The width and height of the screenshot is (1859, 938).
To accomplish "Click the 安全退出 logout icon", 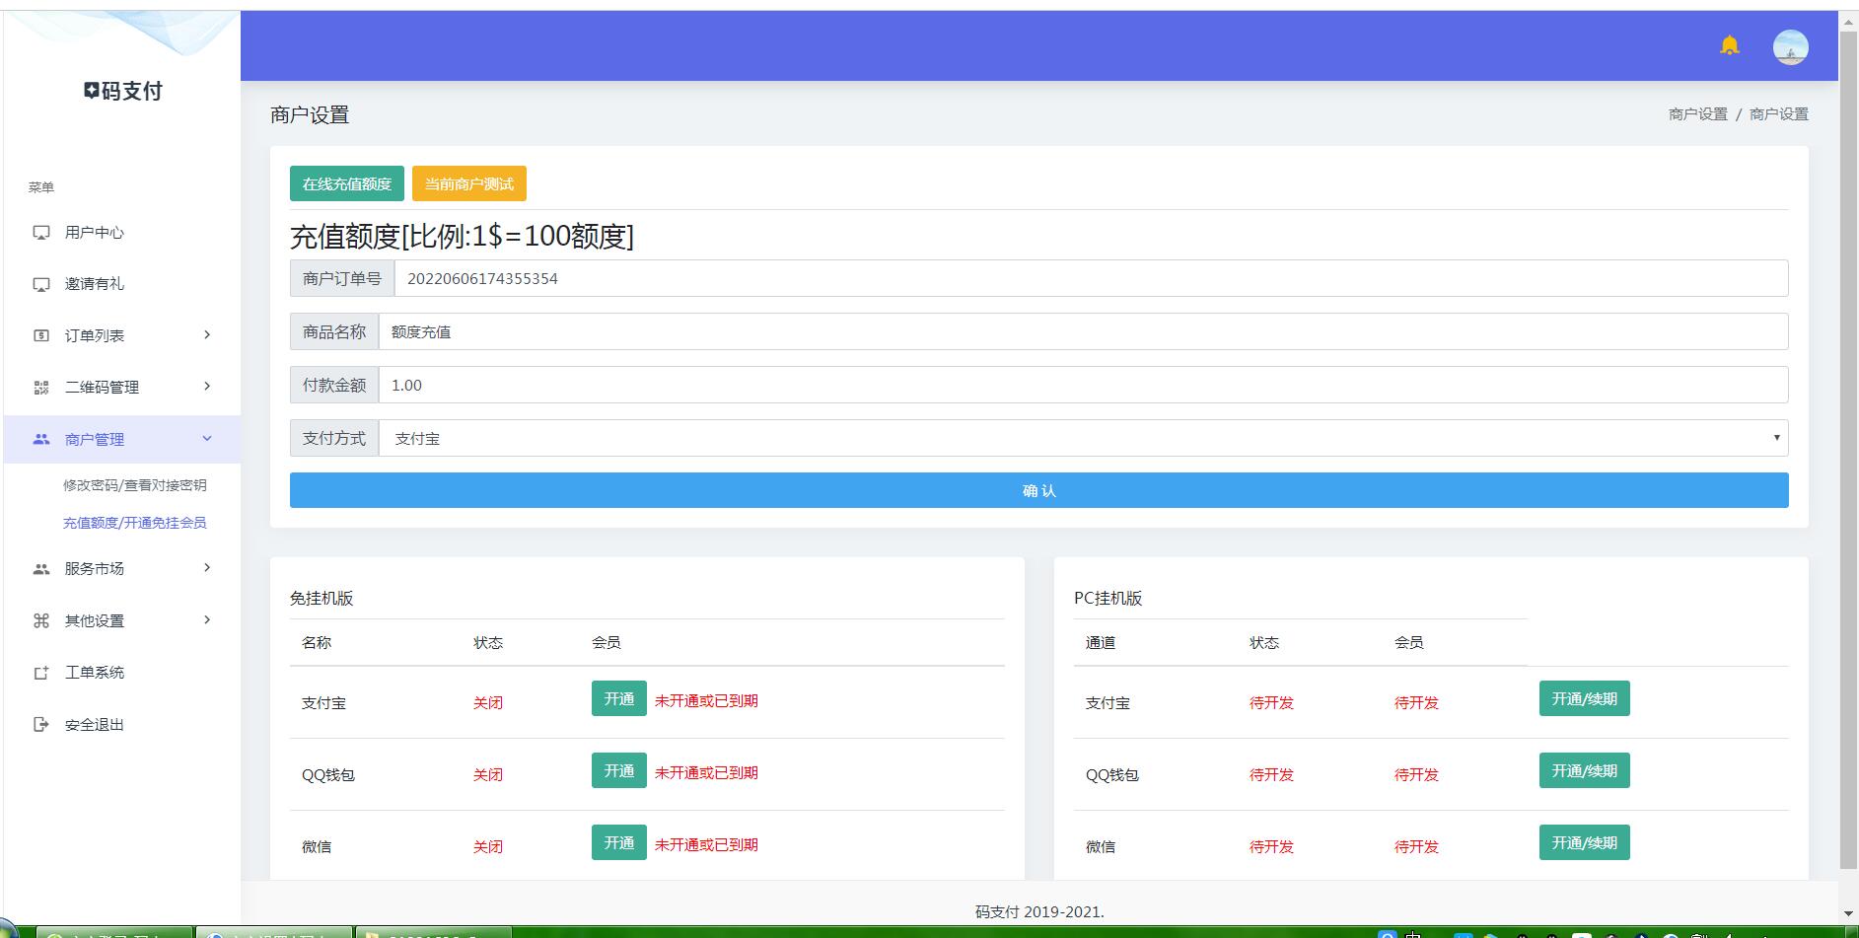I will point(41,725).
